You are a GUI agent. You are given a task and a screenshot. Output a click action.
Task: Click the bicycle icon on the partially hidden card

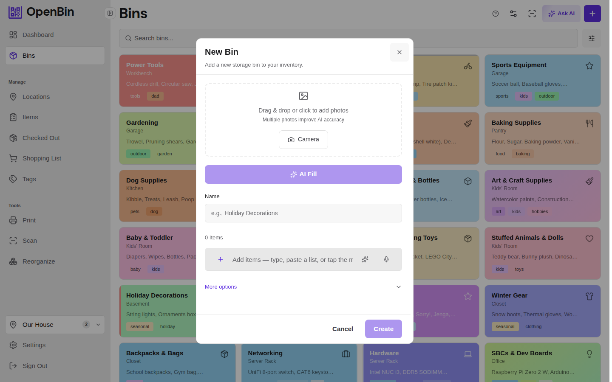click(x=468, y=66)
